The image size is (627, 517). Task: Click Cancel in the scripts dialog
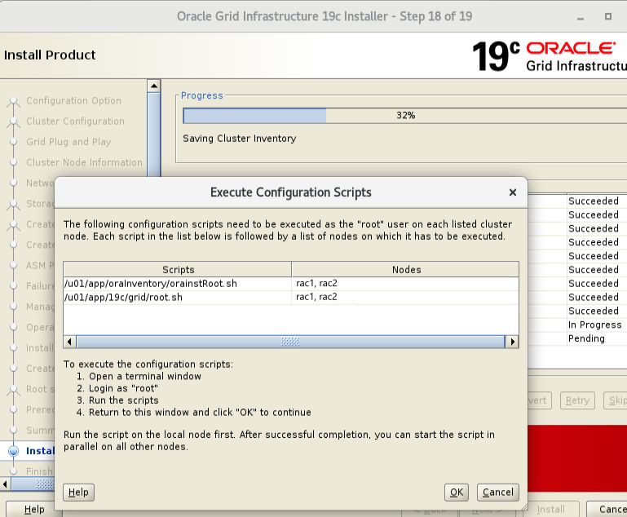coord(497,492)
